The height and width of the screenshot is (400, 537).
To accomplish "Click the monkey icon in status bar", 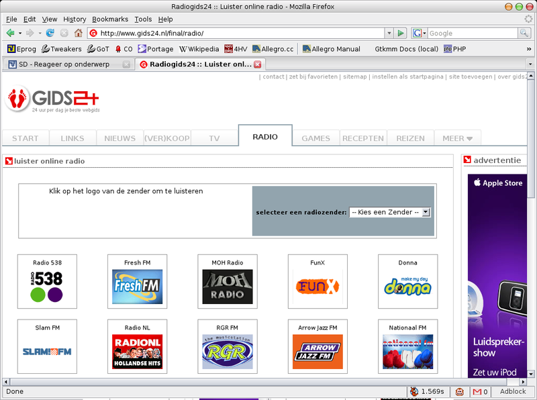I will [x=459, y=391].
